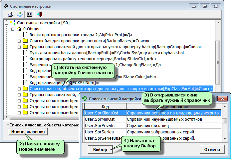The height and width of the screenshot is (159, 231).
Task: Collapse the Системные настройки [S0] root node
Action: coord(7,23)
